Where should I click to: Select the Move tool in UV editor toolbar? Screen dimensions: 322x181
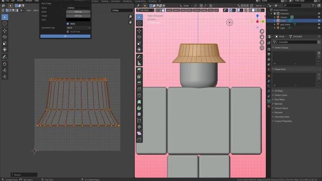(x=5, y=31)
